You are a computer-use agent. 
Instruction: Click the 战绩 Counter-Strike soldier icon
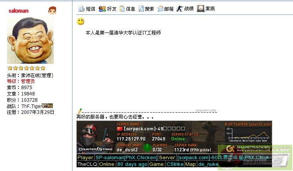click(x=179, y=9)
